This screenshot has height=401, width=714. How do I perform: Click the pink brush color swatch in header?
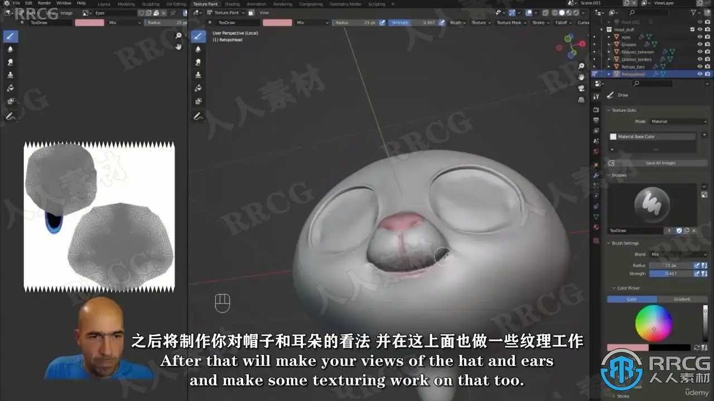(x=277, y=23)
